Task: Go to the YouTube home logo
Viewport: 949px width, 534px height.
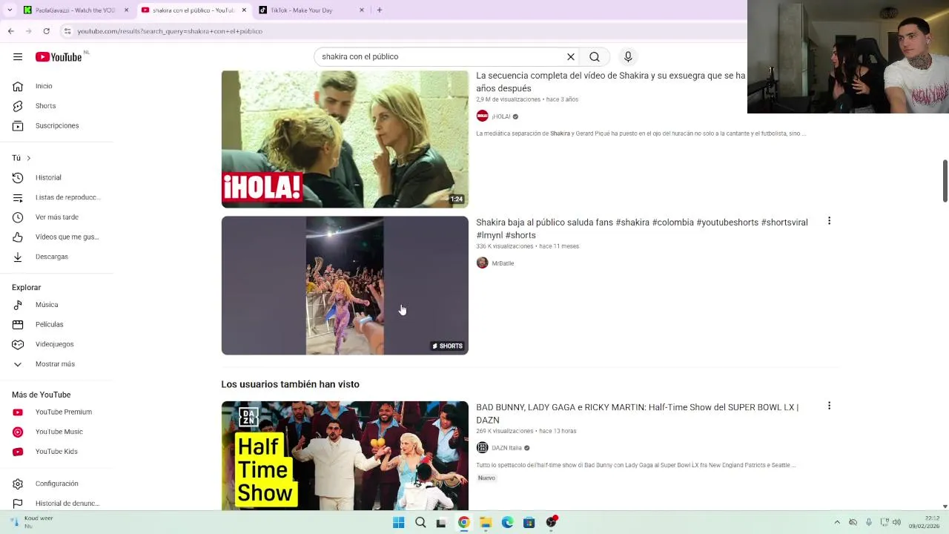Action: [x=59, y=57]
